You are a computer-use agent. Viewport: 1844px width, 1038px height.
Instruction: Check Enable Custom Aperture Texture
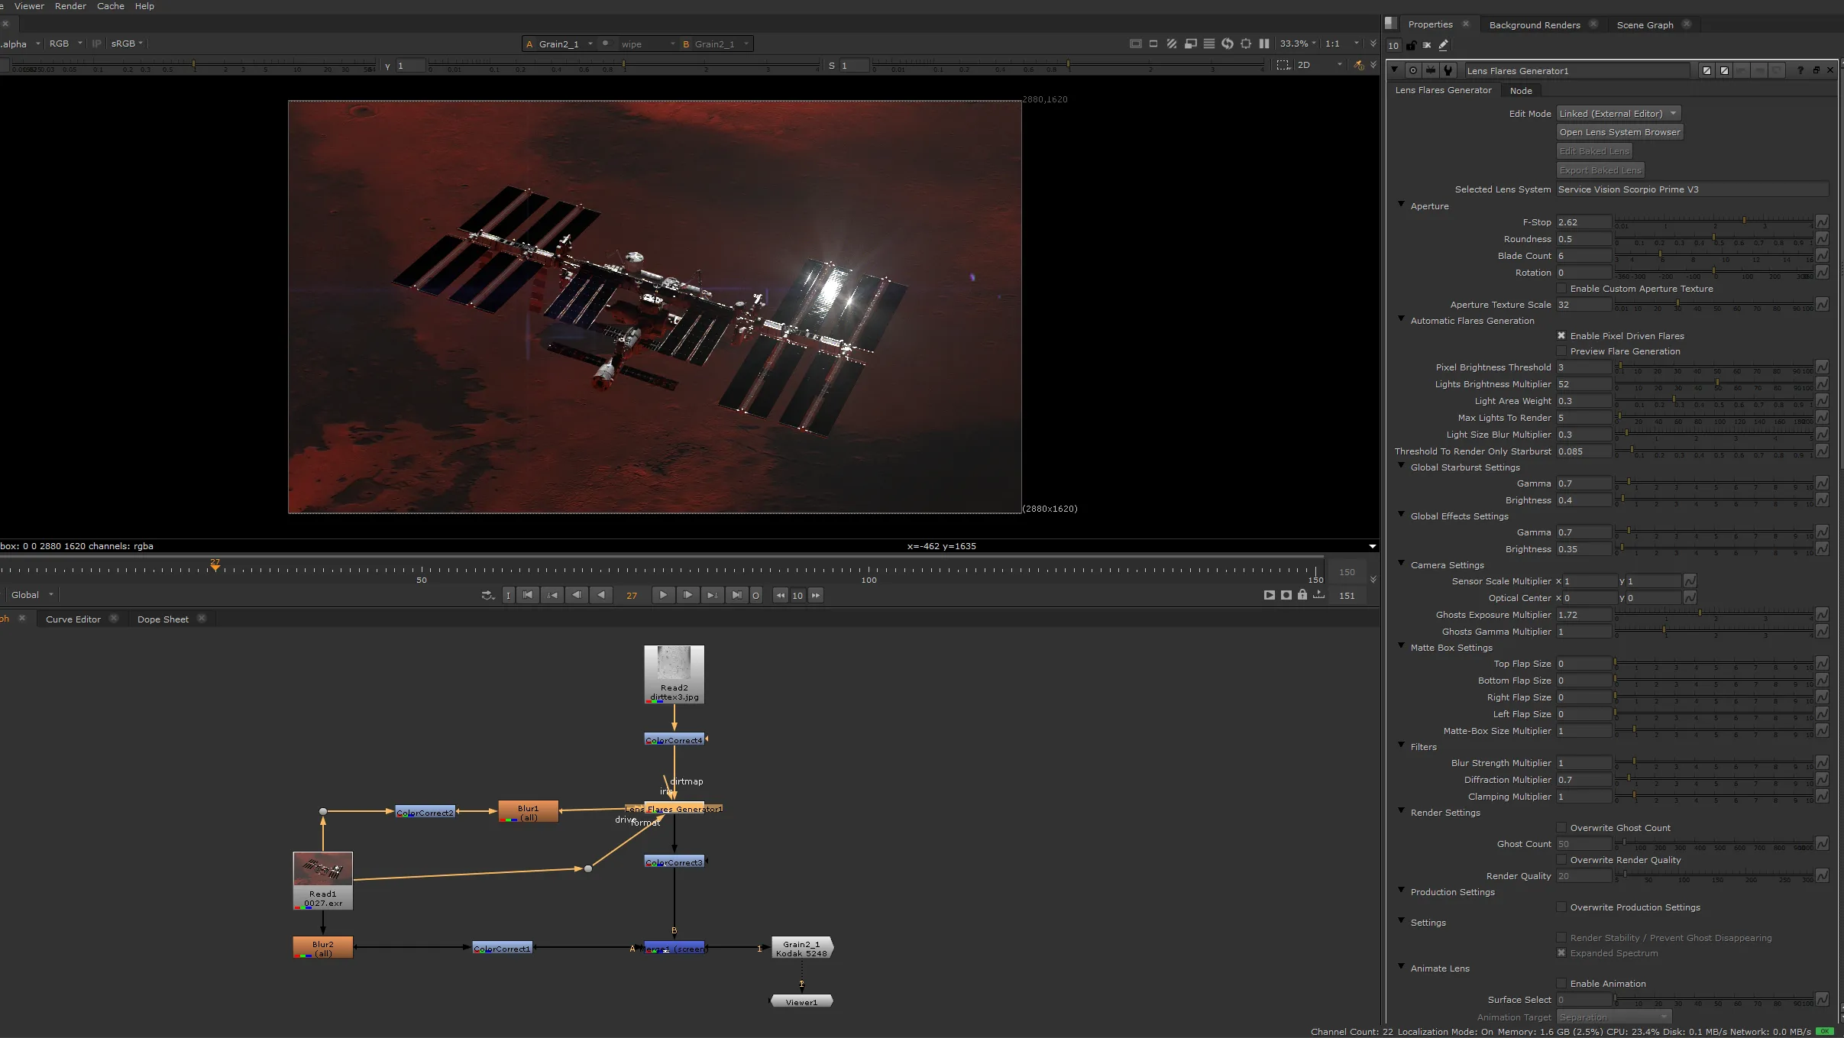[1562, 289]
